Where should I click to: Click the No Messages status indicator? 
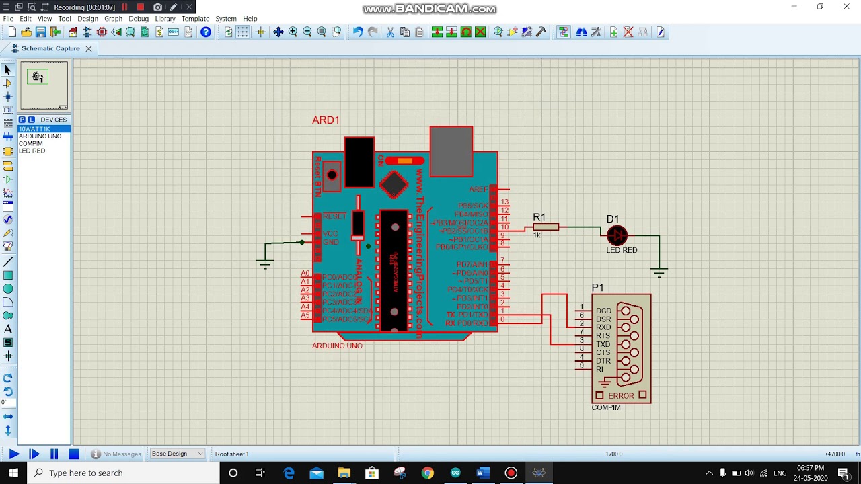click(116, 454)
